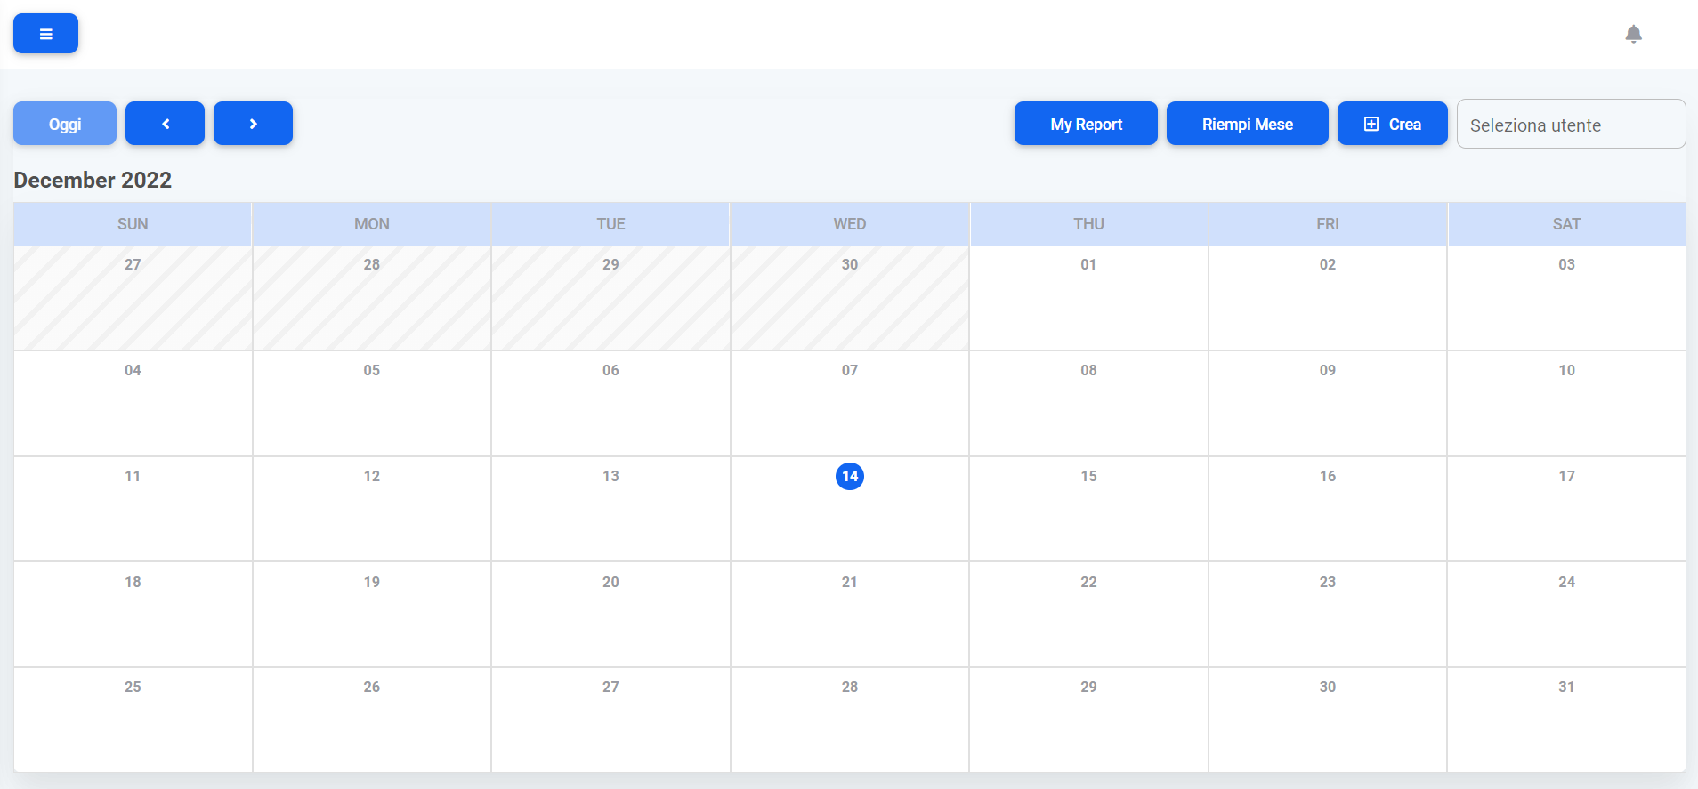Select Monday December 19
Screen dimensions: 1698x789
(372, 614)
